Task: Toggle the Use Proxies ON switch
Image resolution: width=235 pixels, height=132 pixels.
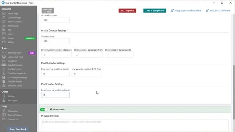Action: 44,110
